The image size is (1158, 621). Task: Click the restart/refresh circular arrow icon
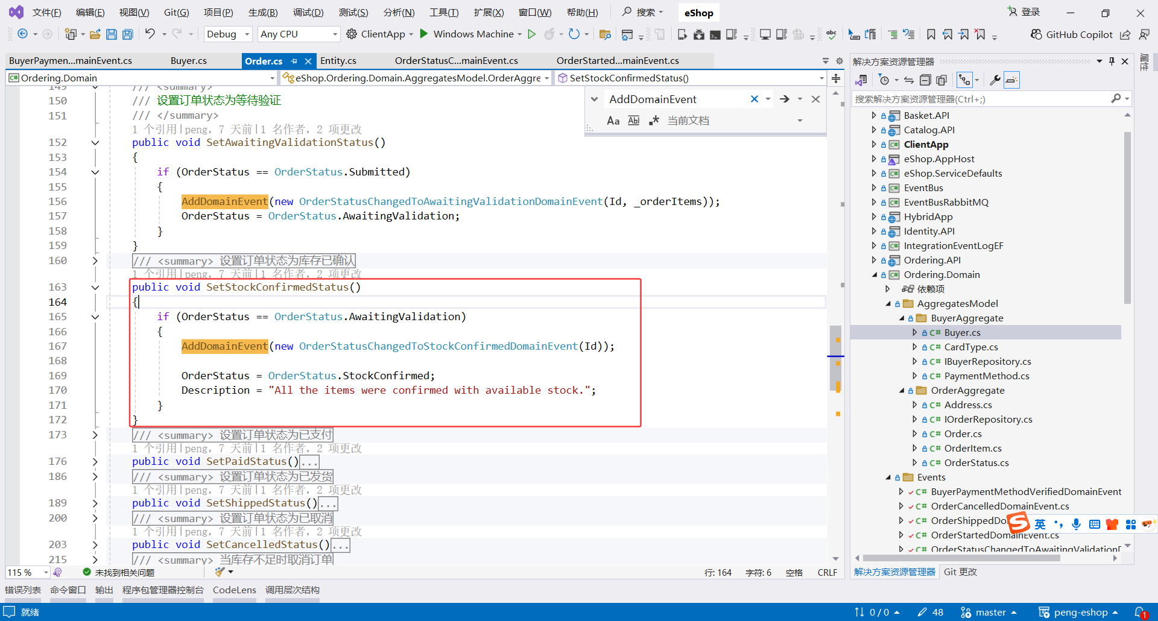pyautogui.click(x=574, y=34)
